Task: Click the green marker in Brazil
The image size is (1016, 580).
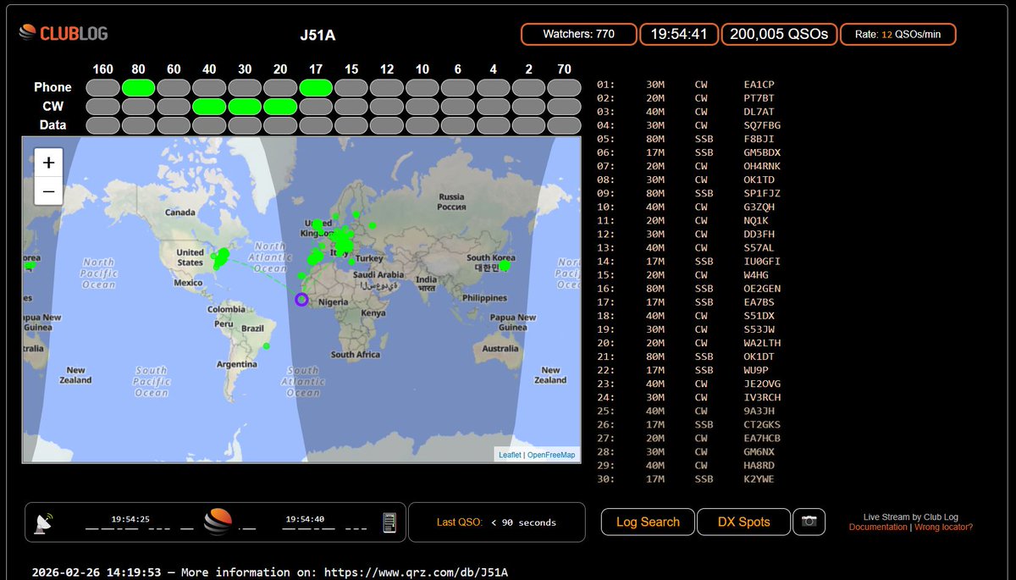Action: tap(266, 345)
